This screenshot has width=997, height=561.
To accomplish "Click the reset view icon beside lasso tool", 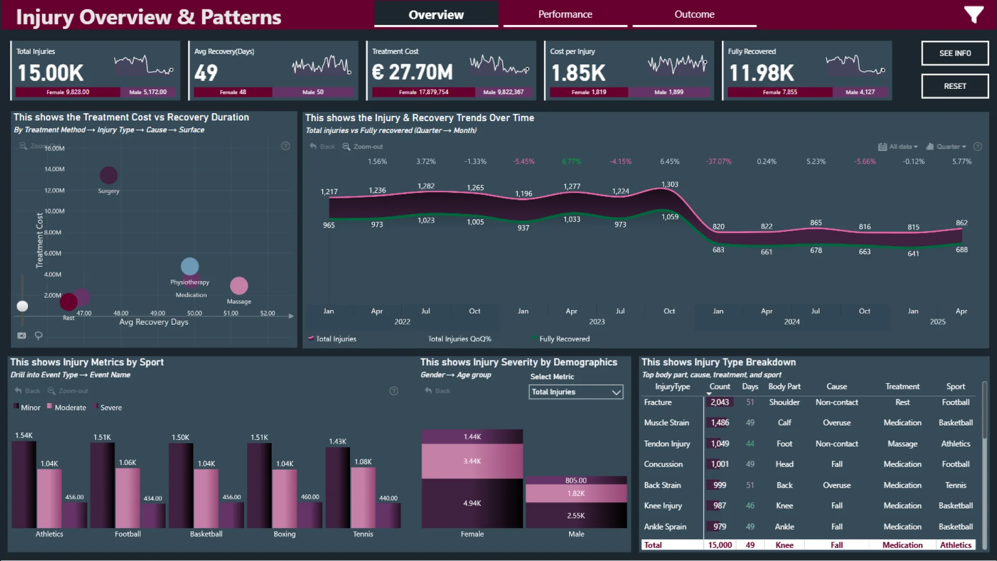I will (22, 336).
